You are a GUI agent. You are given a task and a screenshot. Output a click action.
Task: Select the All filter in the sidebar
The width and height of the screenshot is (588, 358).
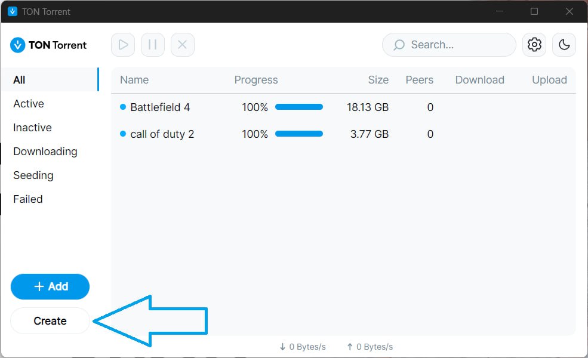(x=20, y=80)
